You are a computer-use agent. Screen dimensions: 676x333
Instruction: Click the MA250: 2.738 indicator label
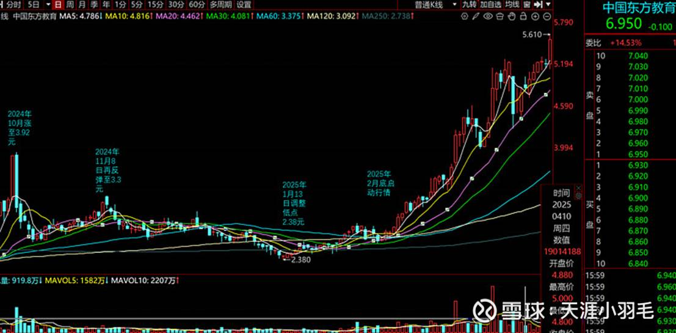pos(388,16)
